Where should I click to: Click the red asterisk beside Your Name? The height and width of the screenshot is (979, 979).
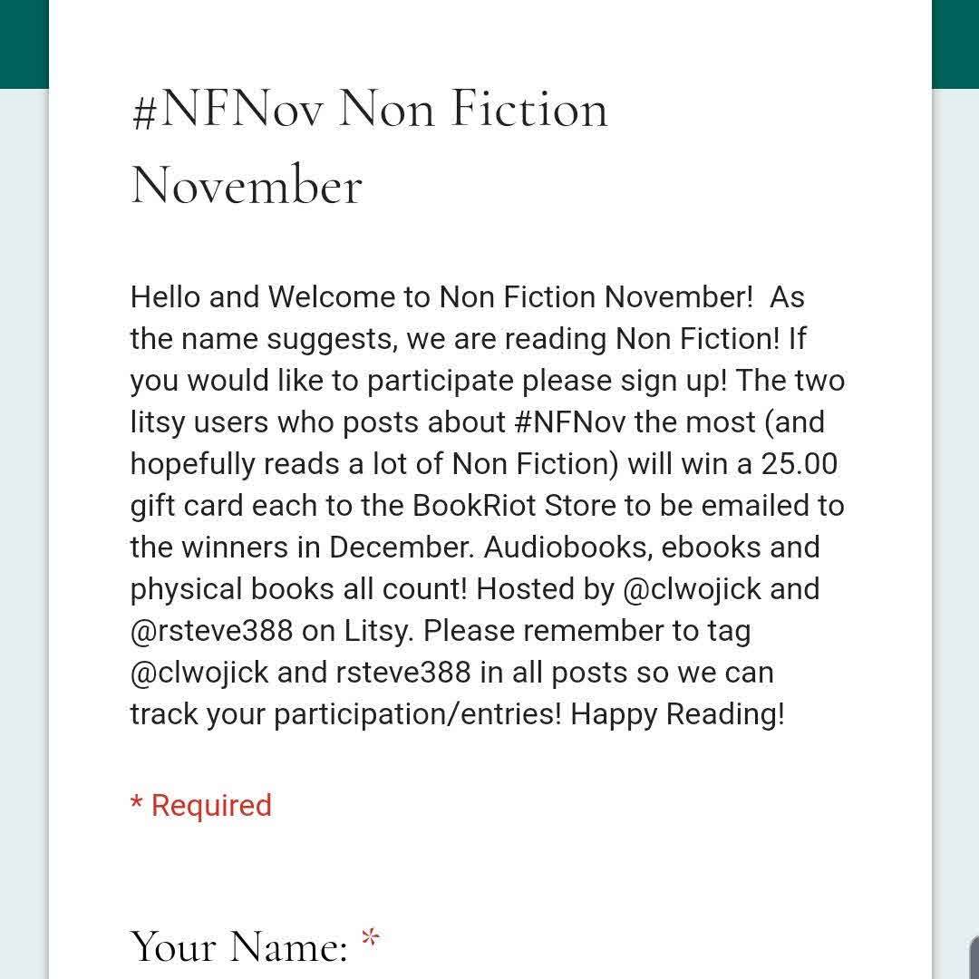tap(370, 939)
